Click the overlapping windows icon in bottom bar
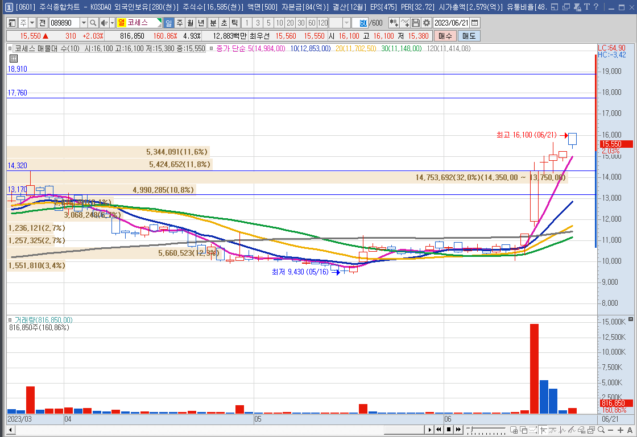This screenshot has height=437, width=637. pos(524,430)
